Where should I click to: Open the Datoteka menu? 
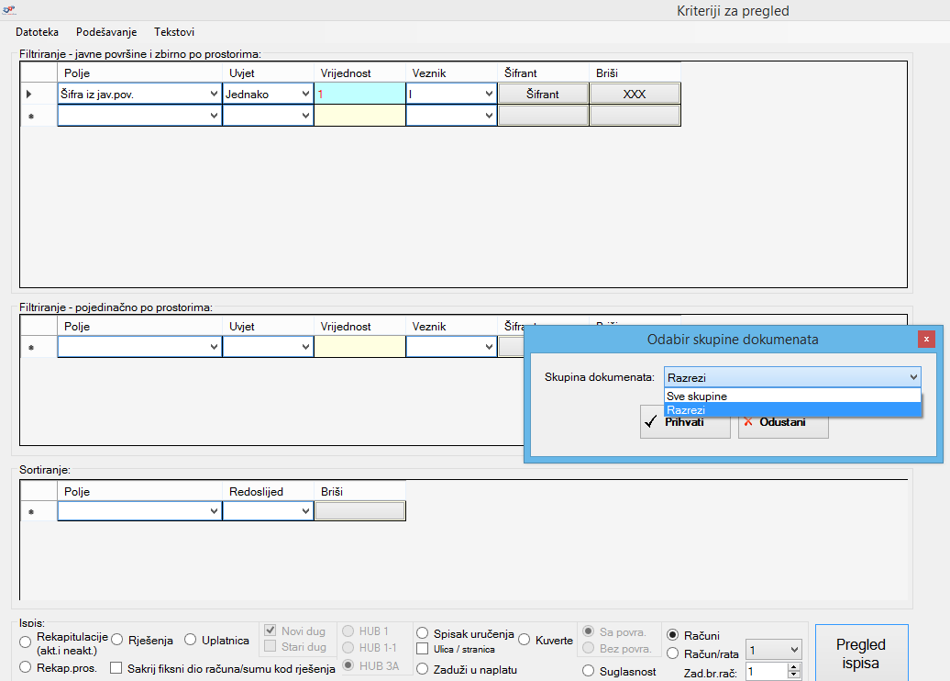click(x=38, y=32)
